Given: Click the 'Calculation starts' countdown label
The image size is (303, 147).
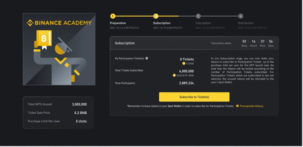Looking at the screenshot, I should click(x=221, y=43).
